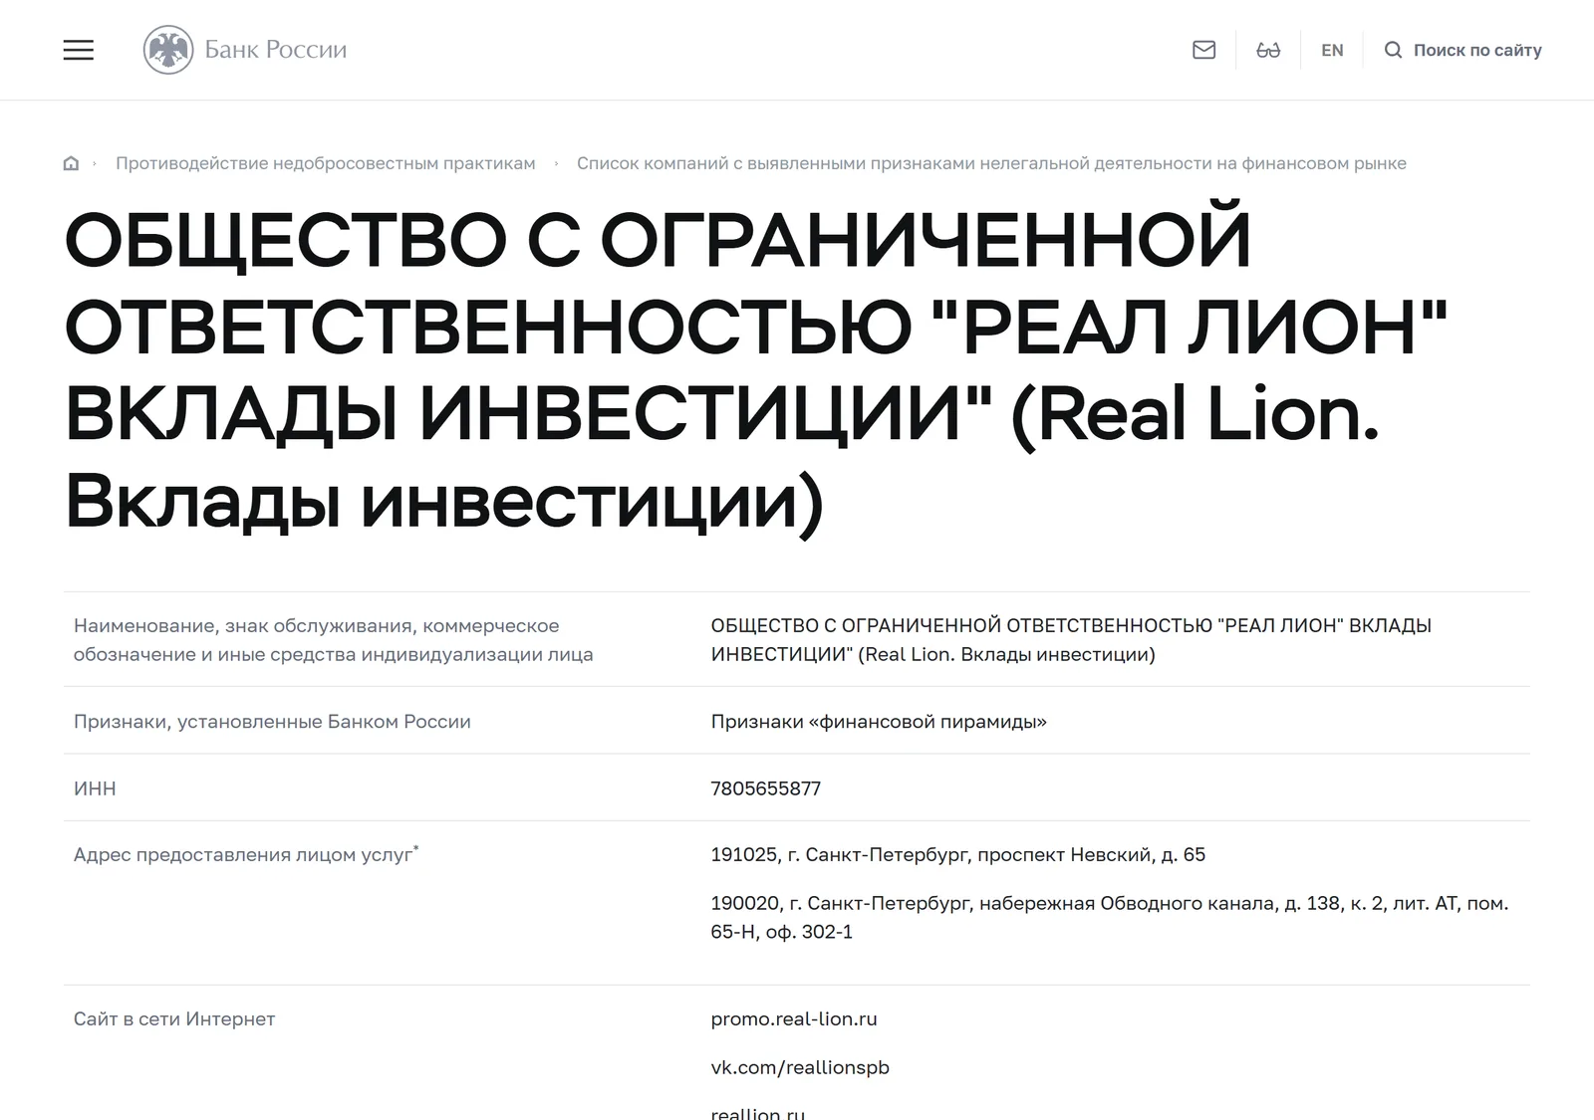This screenshot has height=1120, width=1594.
Task: Click the Наименование, знак обслуживания label
Action: tap(333, 639)
